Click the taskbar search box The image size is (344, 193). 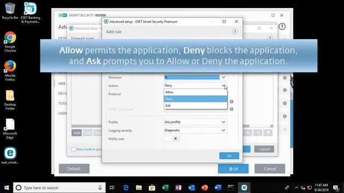tap(59, 188)
